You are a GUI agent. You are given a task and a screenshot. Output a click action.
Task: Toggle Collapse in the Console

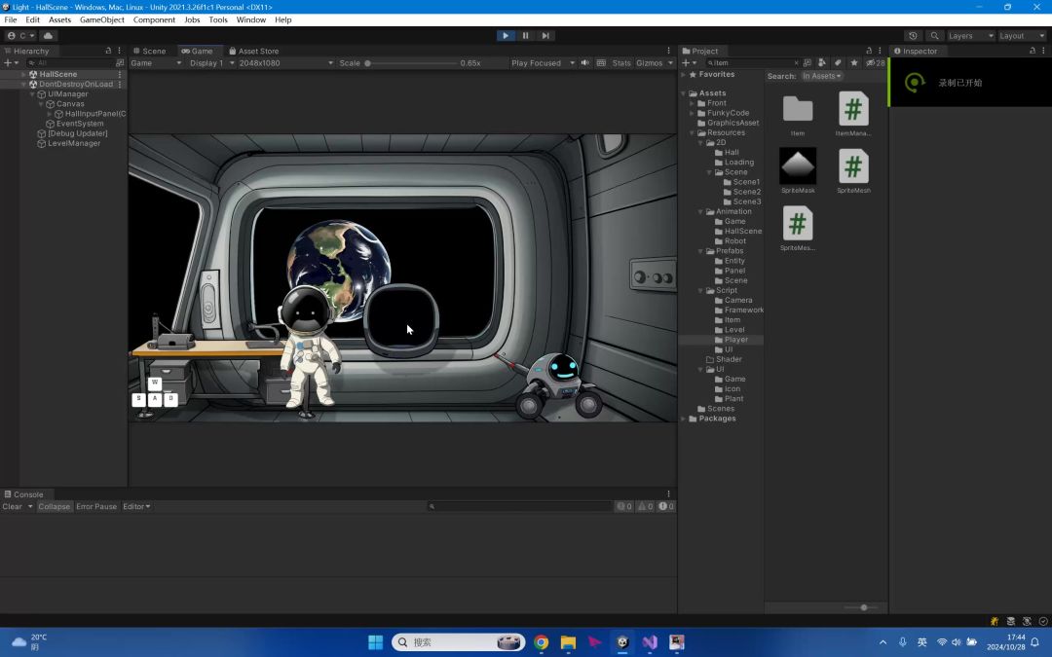54,506
